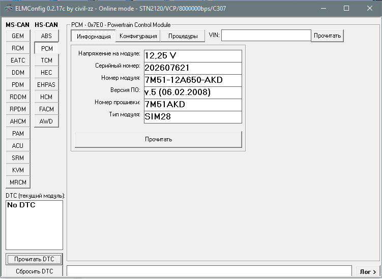Viewport: 382px width, 279px height.
Task: Open the AHCM module
Action: coord(18,121)
